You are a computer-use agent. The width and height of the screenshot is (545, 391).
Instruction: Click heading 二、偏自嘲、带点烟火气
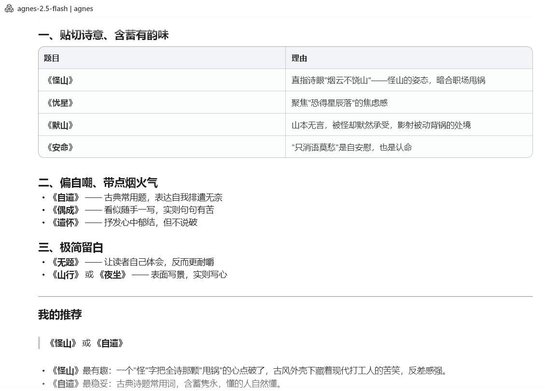(x=98, y=182)
